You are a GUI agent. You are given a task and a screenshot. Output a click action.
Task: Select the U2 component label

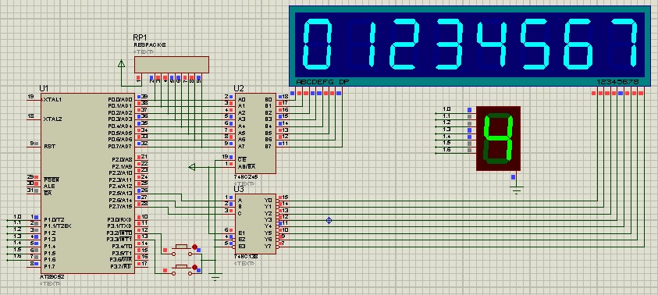point(239,88)
